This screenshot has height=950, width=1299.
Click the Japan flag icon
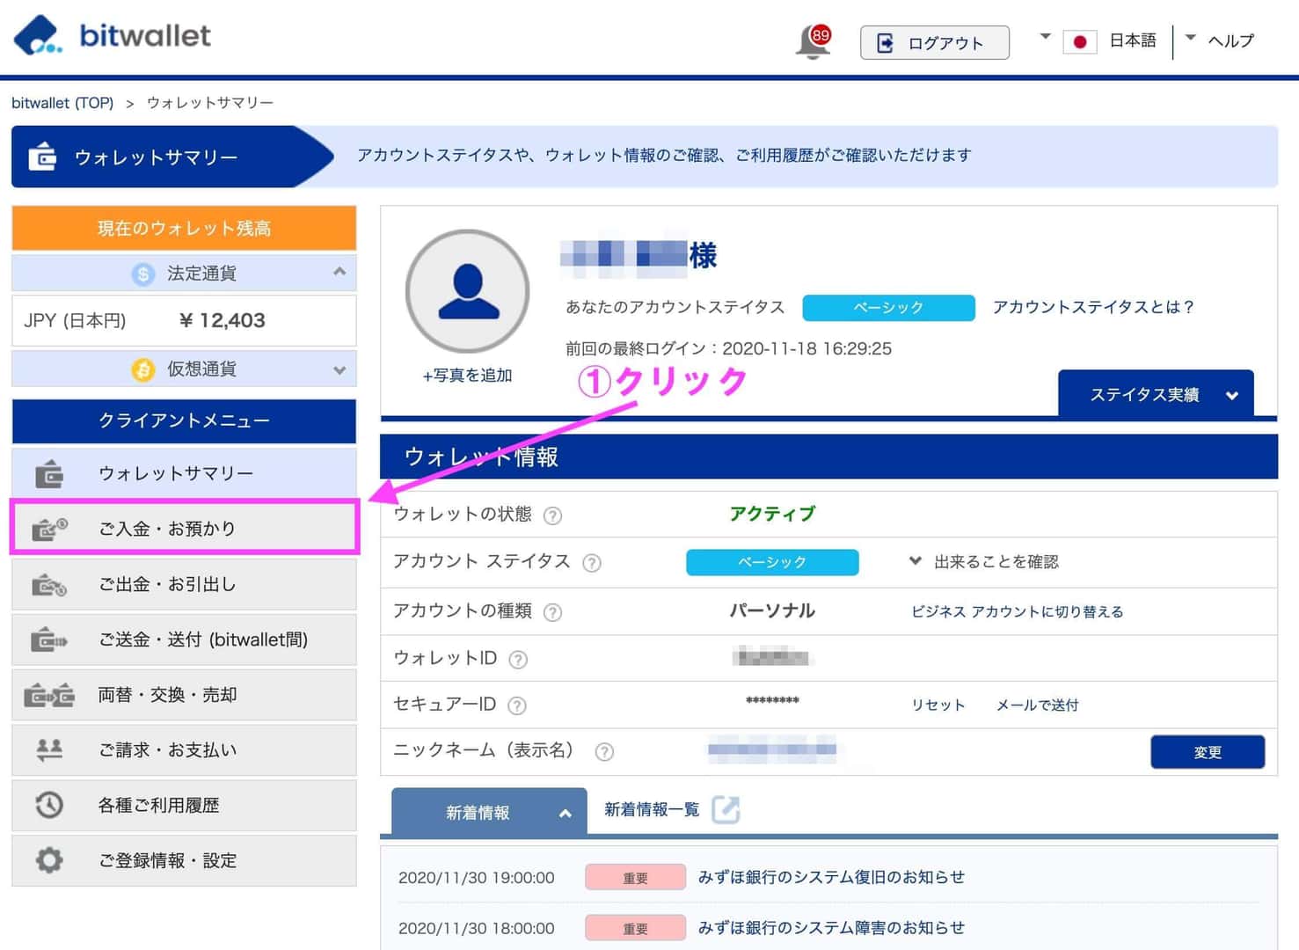click(x=1079, y=41)
